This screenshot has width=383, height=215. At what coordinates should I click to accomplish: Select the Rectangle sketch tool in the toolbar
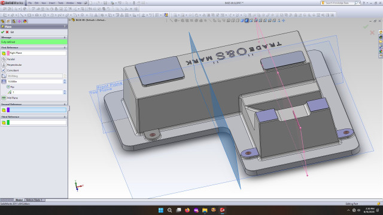[29, 15]
